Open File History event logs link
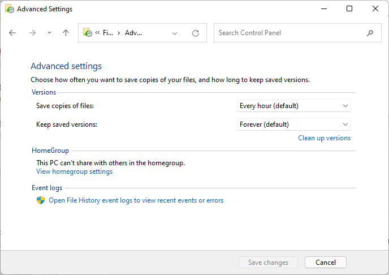389x275 pixels. (136, 200)
